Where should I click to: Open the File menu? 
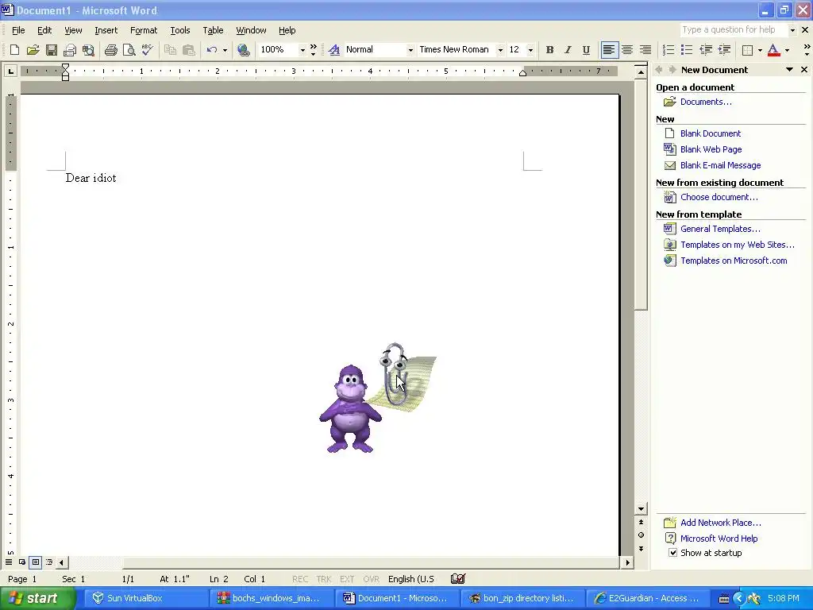tap(18, 30)
